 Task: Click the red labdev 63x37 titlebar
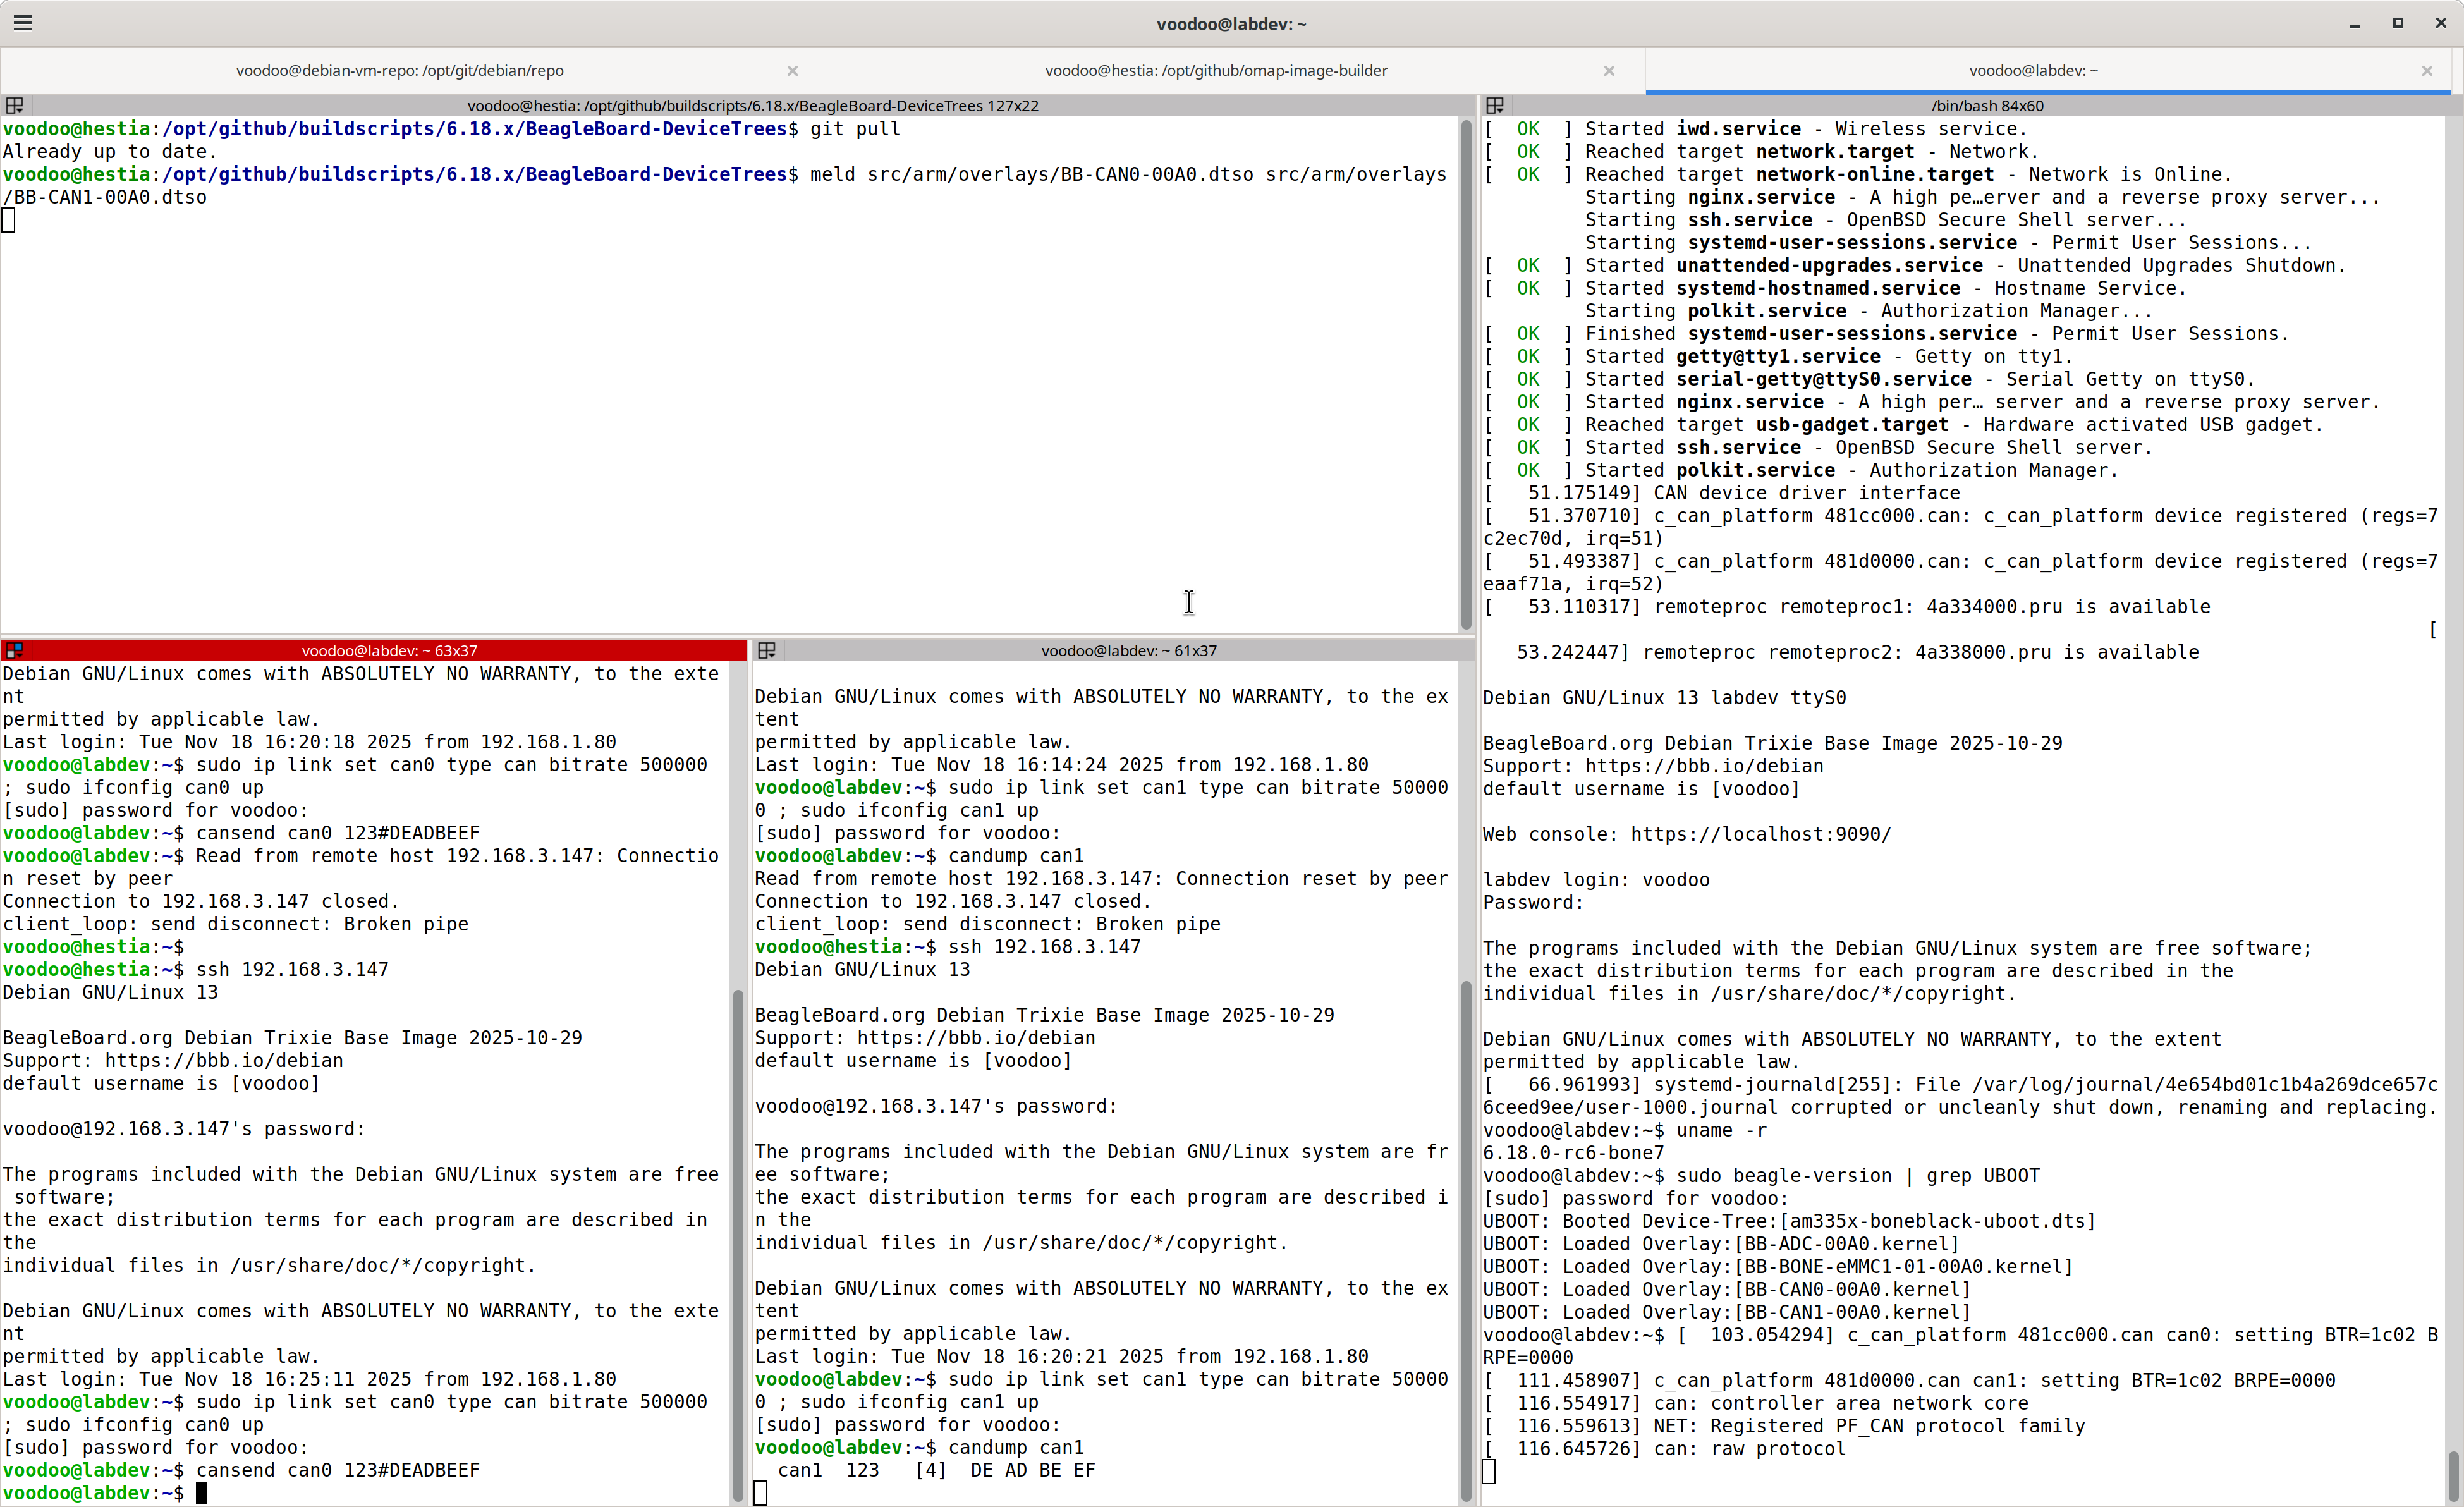point(388,650)
